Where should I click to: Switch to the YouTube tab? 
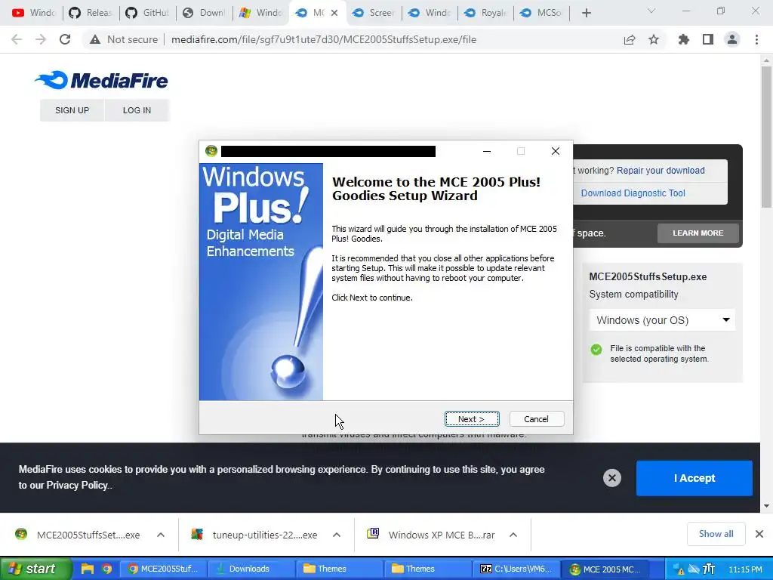(33, 13)
